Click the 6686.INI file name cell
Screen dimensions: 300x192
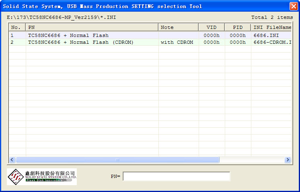[x=266, y=35]
